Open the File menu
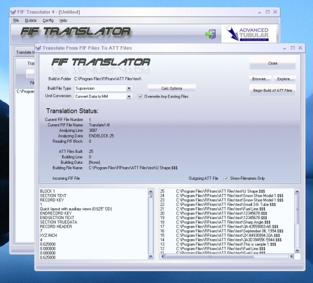This screenshot has height=283, width=313. (16, 21)
